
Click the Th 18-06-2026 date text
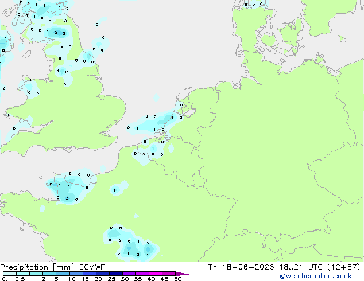pyautogui.click(x=241, y=267)
